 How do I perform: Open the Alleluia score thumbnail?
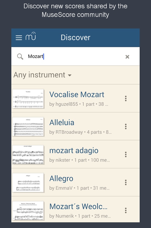(x=28, y=127)
